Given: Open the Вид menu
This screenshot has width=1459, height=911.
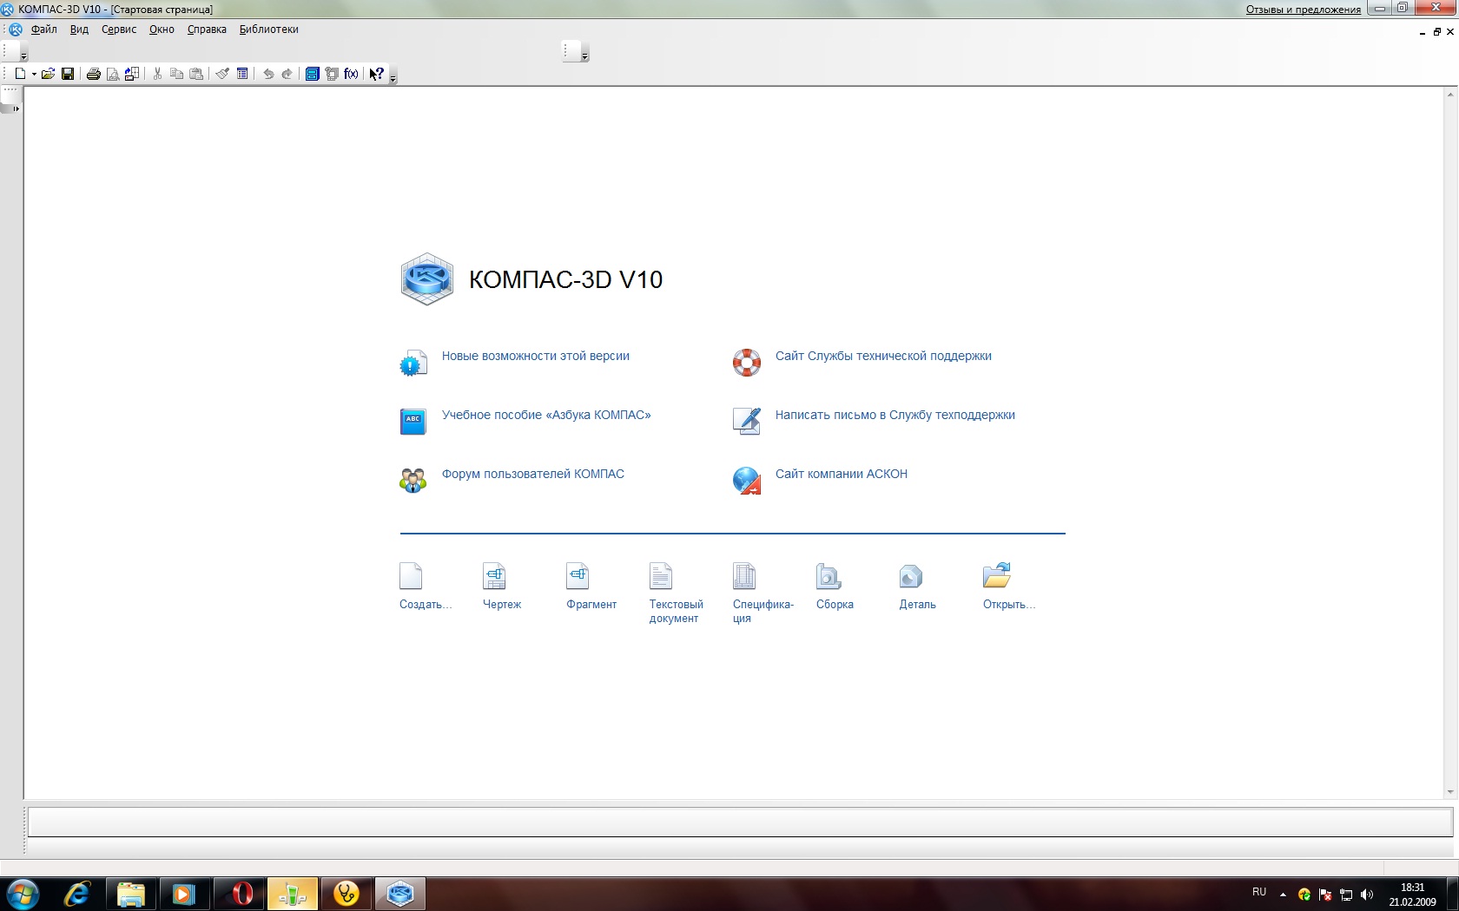Looking at the screenshot, I should pyautogui.click(x=79, y=29).
